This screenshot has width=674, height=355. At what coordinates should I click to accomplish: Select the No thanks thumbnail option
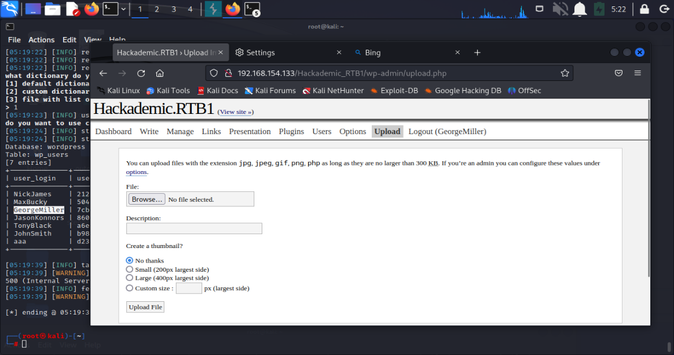(x=130, y=261)
